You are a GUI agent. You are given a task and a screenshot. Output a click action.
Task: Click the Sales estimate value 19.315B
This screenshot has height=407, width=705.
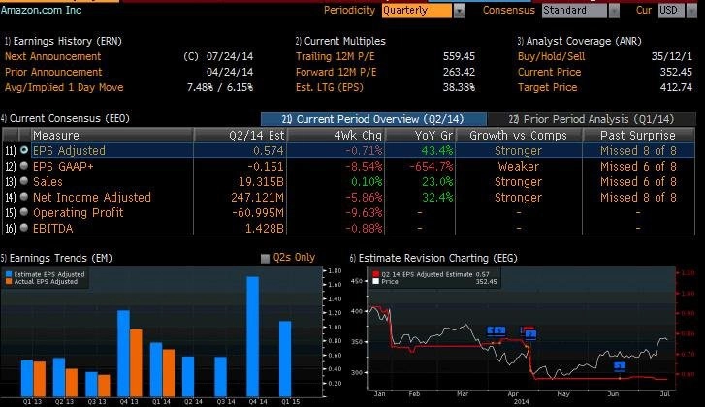point(261,181)
